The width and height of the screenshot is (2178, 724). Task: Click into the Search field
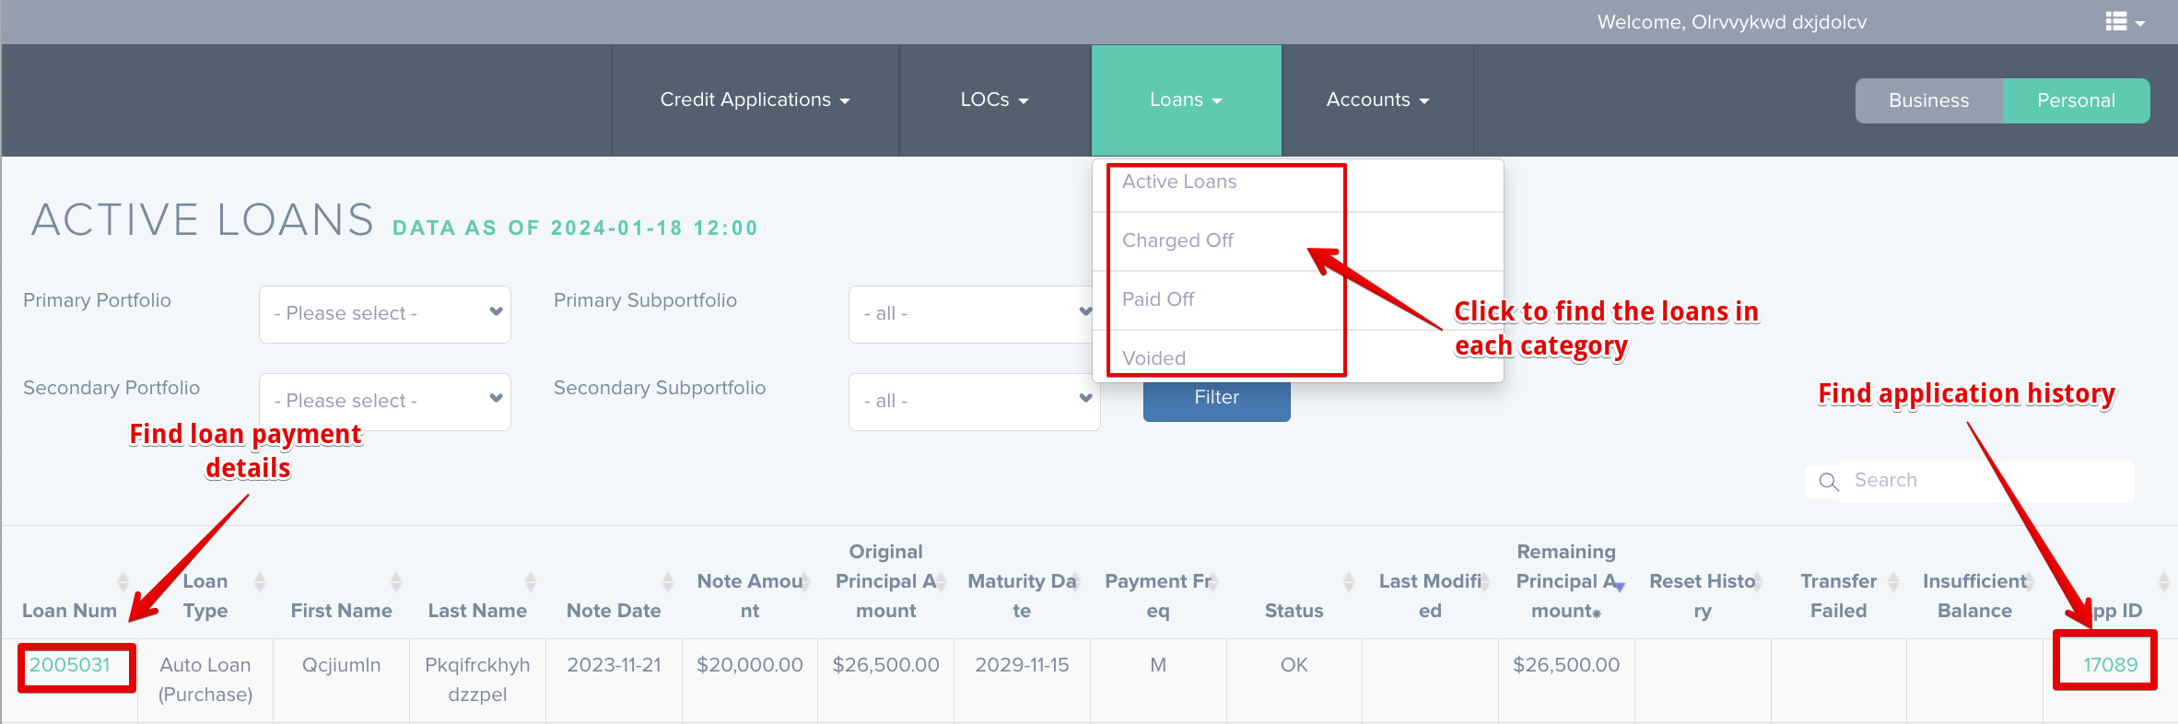[x=1986, y=481]
